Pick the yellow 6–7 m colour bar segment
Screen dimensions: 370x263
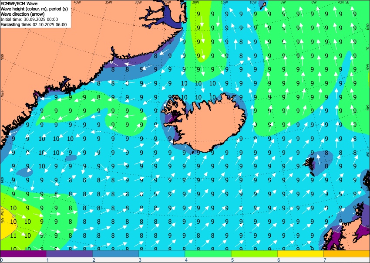pyautogui.click(x=301, y=254)
